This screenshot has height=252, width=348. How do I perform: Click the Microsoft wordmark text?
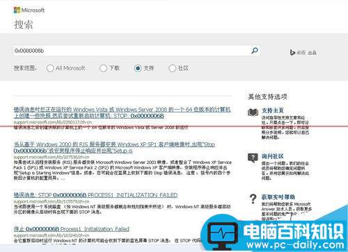33,10
